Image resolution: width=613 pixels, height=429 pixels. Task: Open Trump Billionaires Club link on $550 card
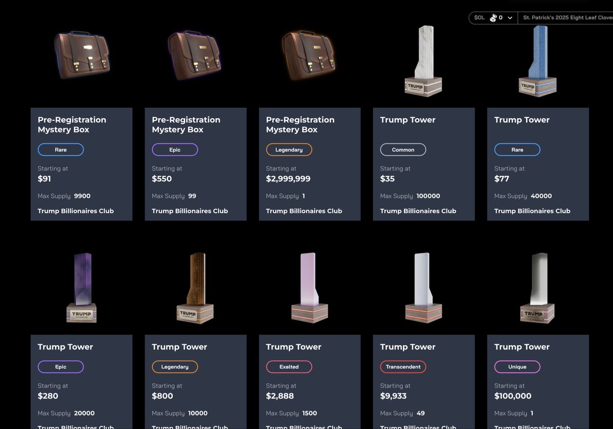pos(190,211)
